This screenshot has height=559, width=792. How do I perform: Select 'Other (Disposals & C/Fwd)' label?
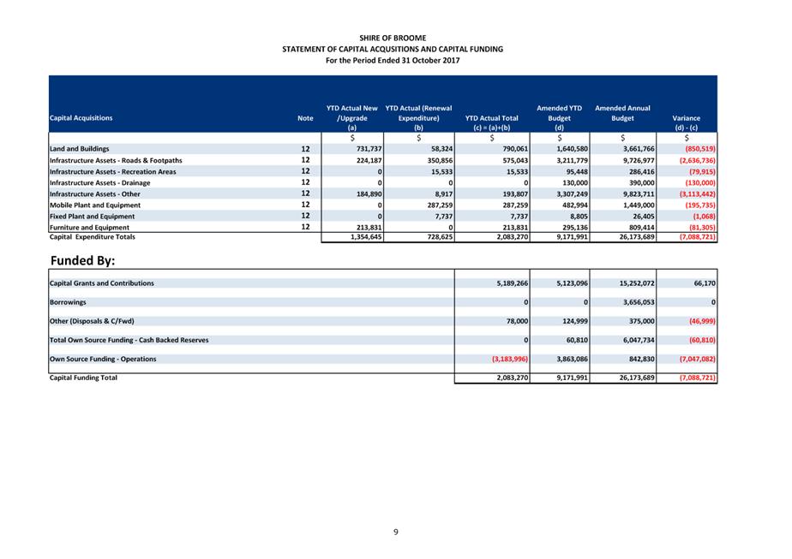click(x=92, y=321)
